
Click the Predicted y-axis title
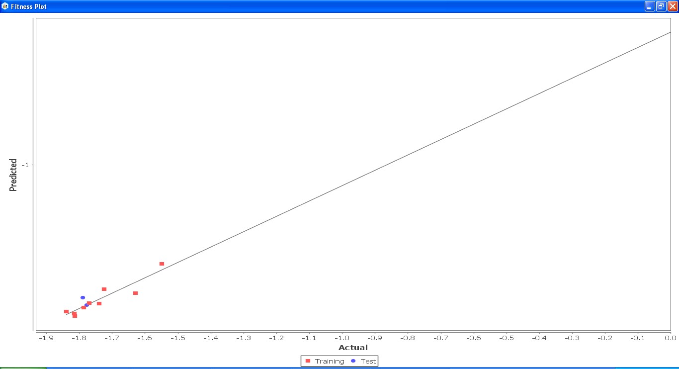coord(13,175)
